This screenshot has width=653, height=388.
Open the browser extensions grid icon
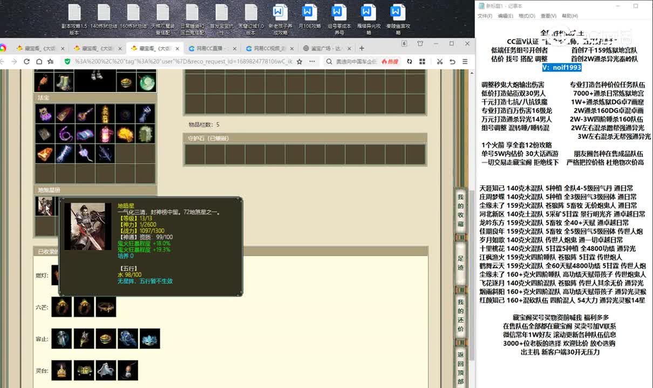coord(423,61)
